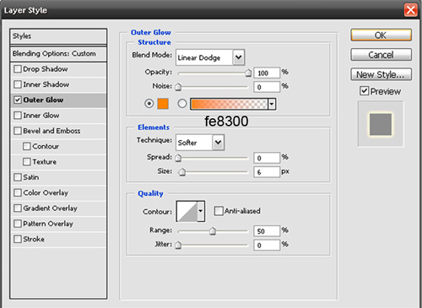Toggle the Preview checkbox
This screenshot has width=422, height=308.
click(364, 91)
